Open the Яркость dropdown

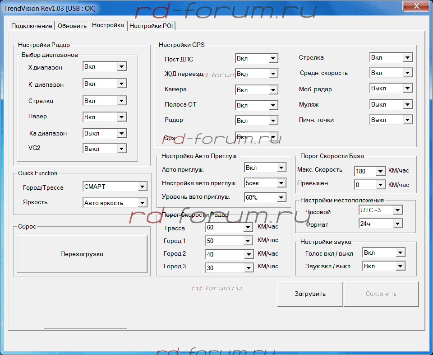coord(115,203)
